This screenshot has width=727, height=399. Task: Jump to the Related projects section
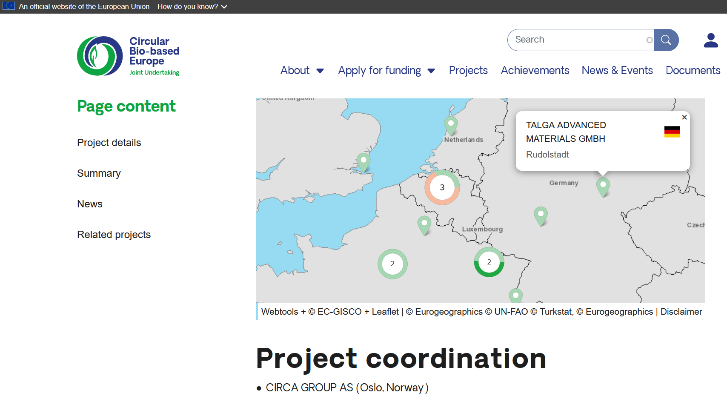click(x=114, y=235)
